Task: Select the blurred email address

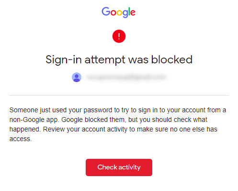Action: point(126,77)
